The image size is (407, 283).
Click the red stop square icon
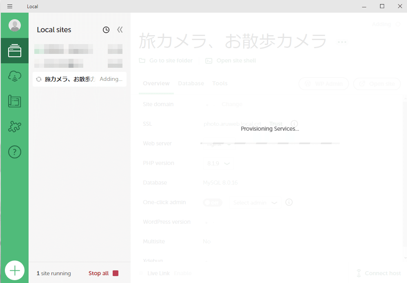[116, 273]
